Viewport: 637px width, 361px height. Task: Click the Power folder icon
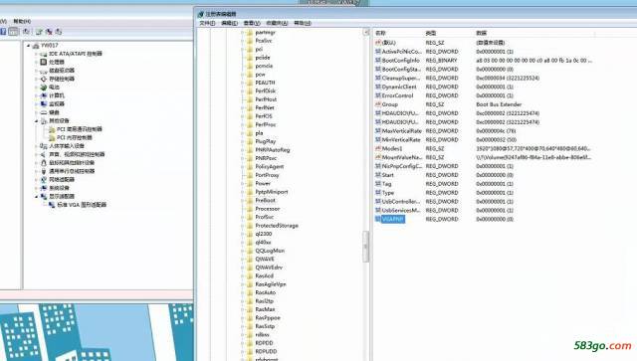coord(250,184)
